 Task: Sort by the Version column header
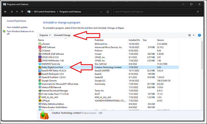pos(167,40)
